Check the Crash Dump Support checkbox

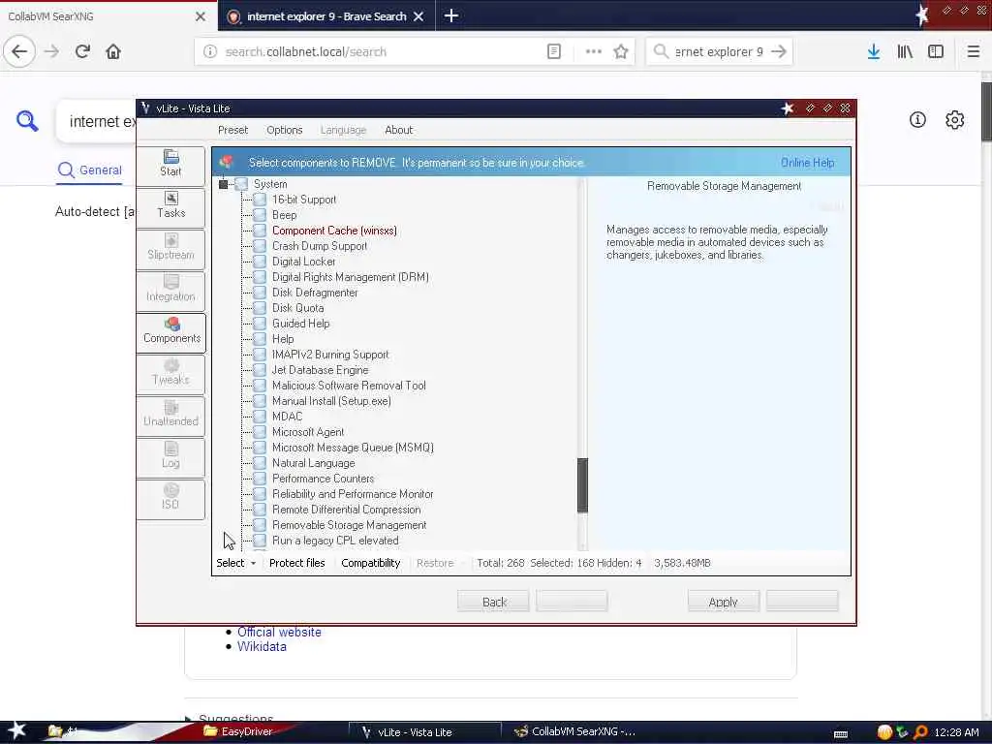260,246
